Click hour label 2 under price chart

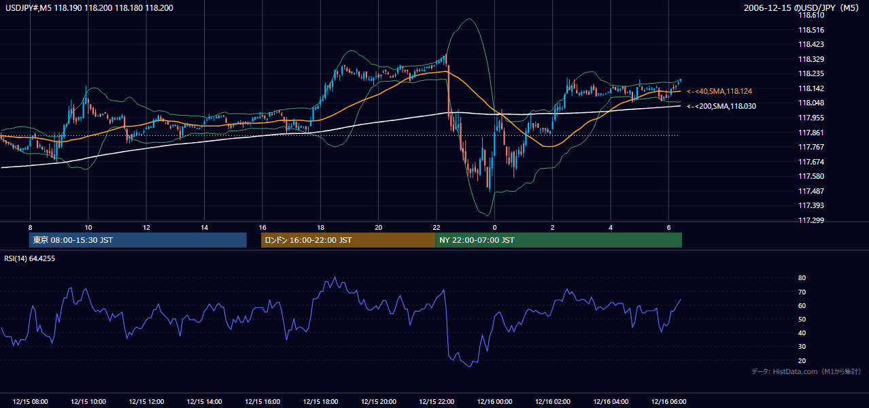pos(553,227)
